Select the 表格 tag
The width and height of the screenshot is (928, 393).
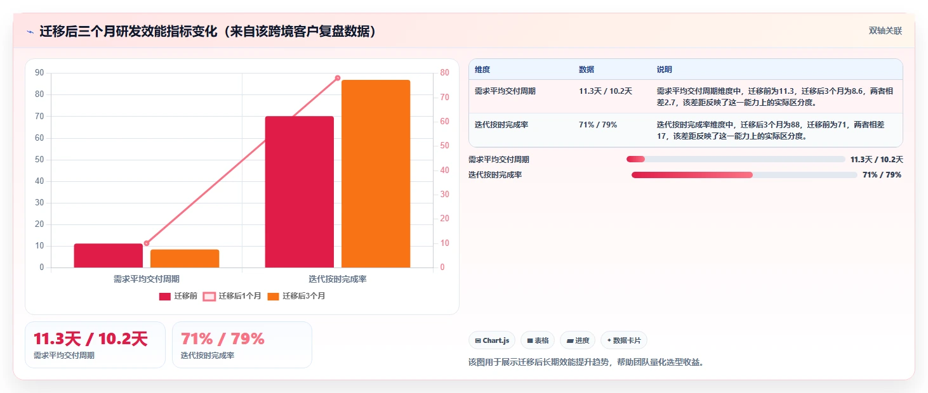537,340
